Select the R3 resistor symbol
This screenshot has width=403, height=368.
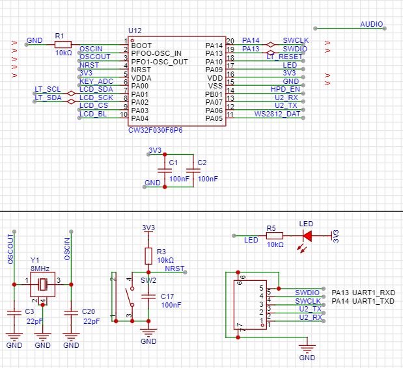(148, 254)
